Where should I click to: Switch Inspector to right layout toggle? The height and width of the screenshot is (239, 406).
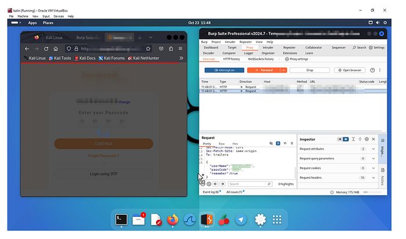pos(346,139)
